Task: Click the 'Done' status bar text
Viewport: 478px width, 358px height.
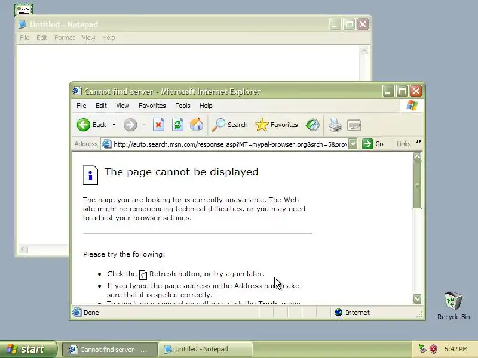Action: click(91, 313)
